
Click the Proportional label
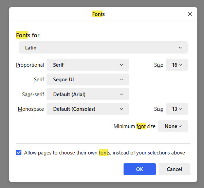point(30,65)
